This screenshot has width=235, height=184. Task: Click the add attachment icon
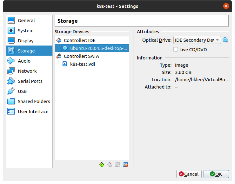[117, 165]
